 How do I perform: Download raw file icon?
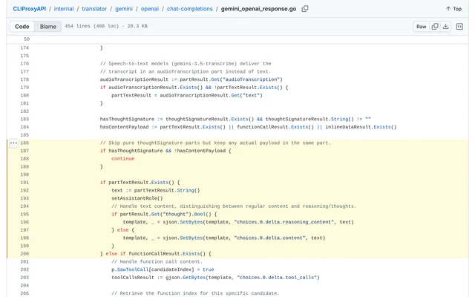click(x=445, y=27)
